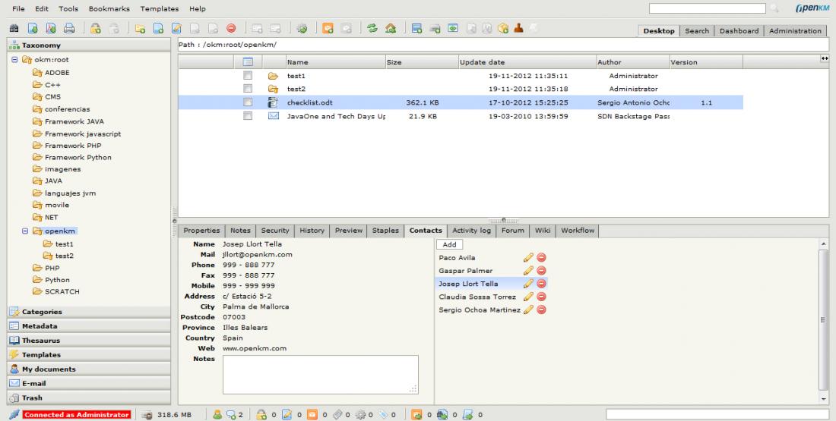
Task: Click the contacts panel vertical scrollbar
Action: coord(824,321)
